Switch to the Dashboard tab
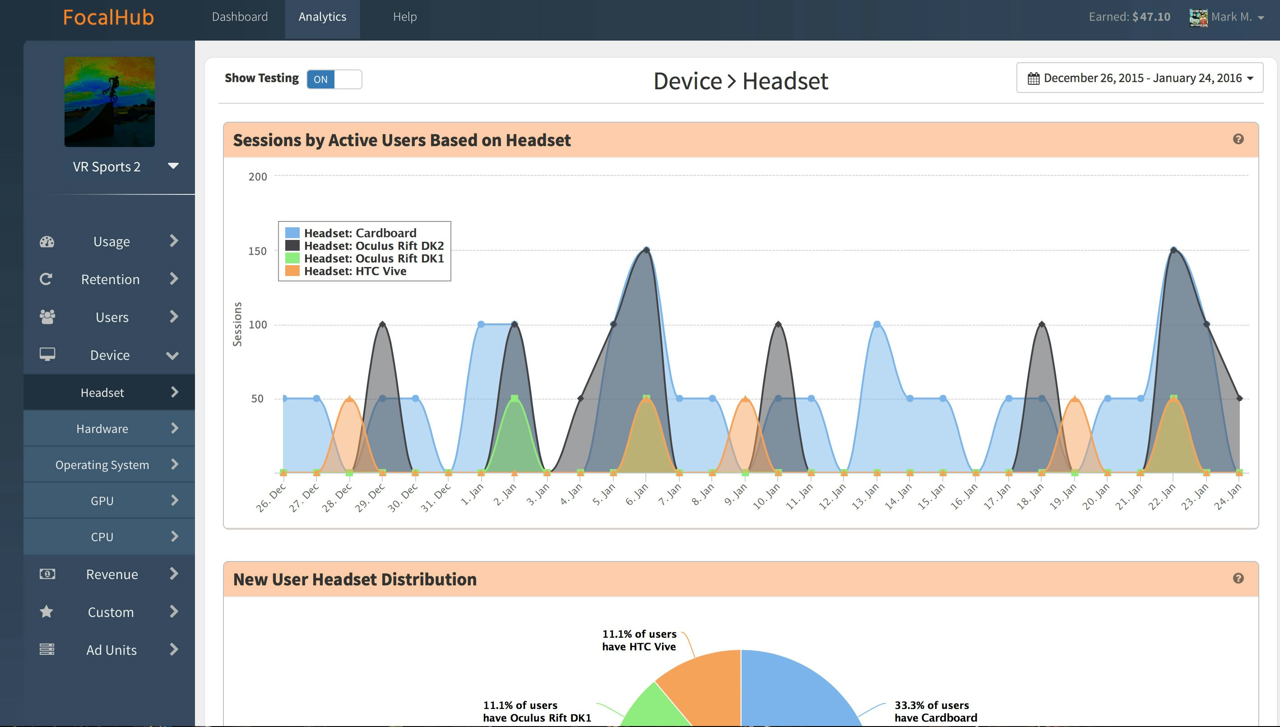 tap(240, 17)
